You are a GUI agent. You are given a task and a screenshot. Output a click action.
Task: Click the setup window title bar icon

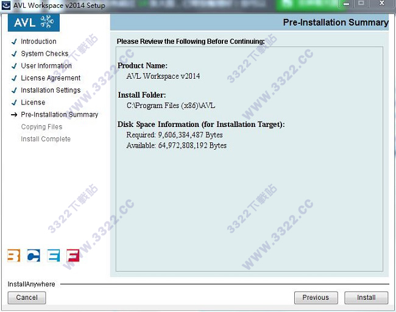[6, 5]
